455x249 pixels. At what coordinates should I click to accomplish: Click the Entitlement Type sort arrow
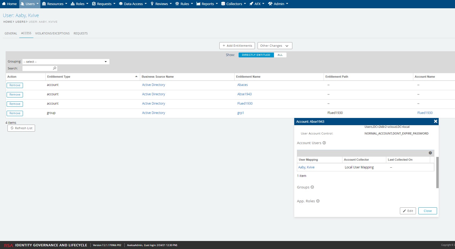[136, 77]
